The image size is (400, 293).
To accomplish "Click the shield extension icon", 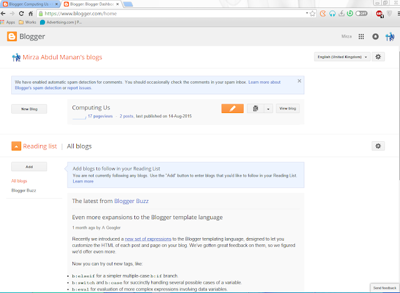I will point(389,14).
